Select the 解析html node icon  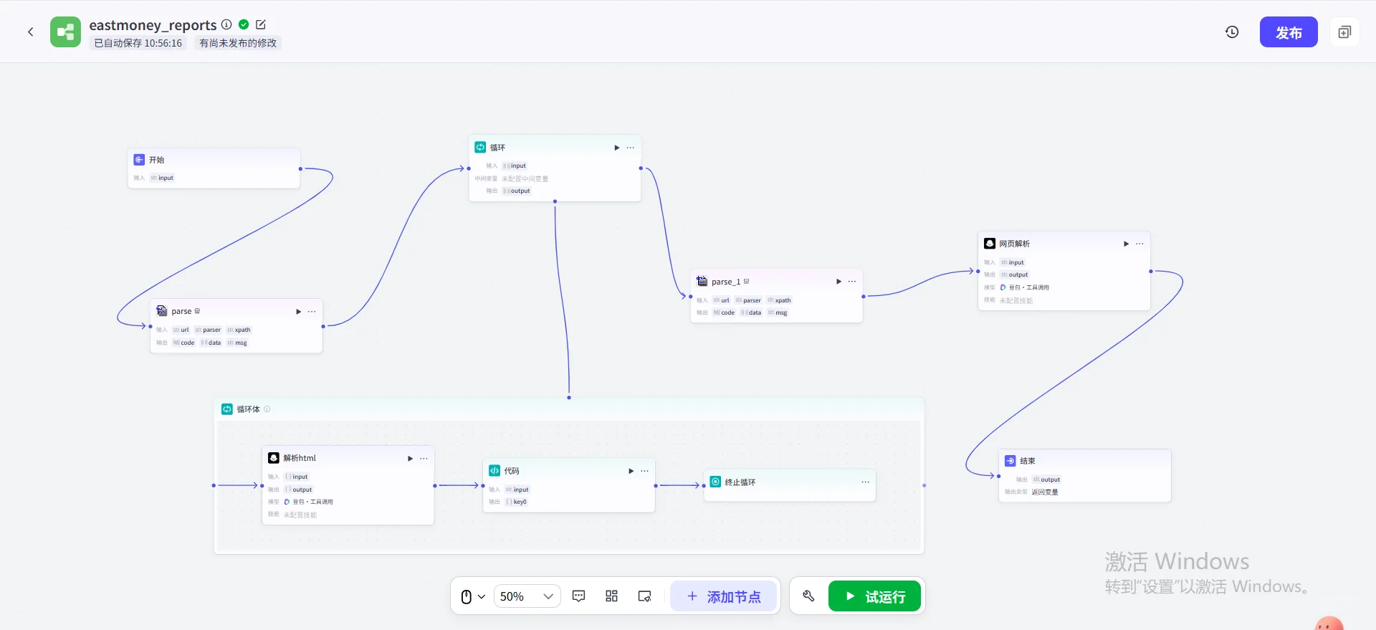[x=274, y=458]
